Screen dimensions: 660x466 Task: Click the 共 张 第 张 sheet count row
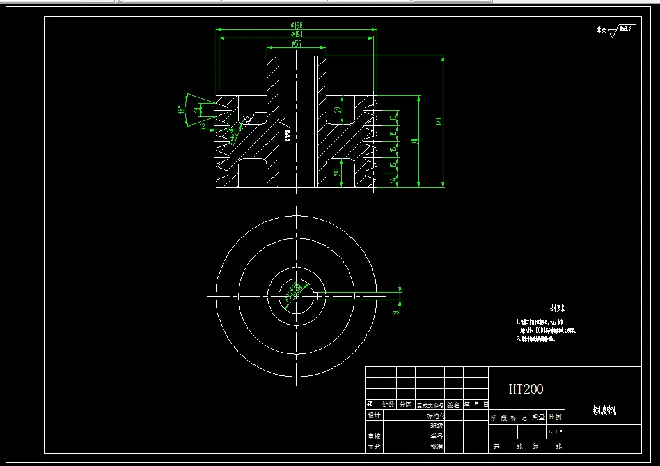(527, 446)
